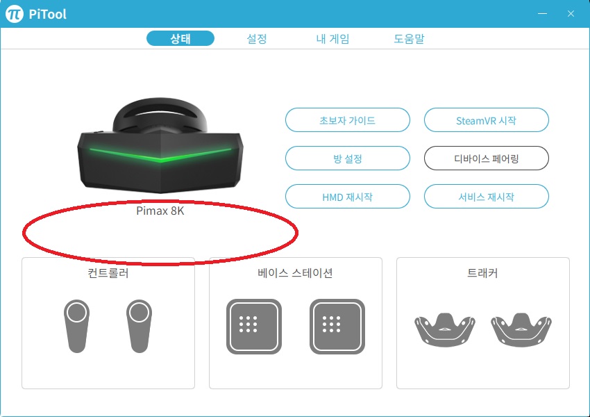This screenshot has width=590, height=417.
Task: Click the PiTool pi logo icon
Action: click(x=15, y=14)
